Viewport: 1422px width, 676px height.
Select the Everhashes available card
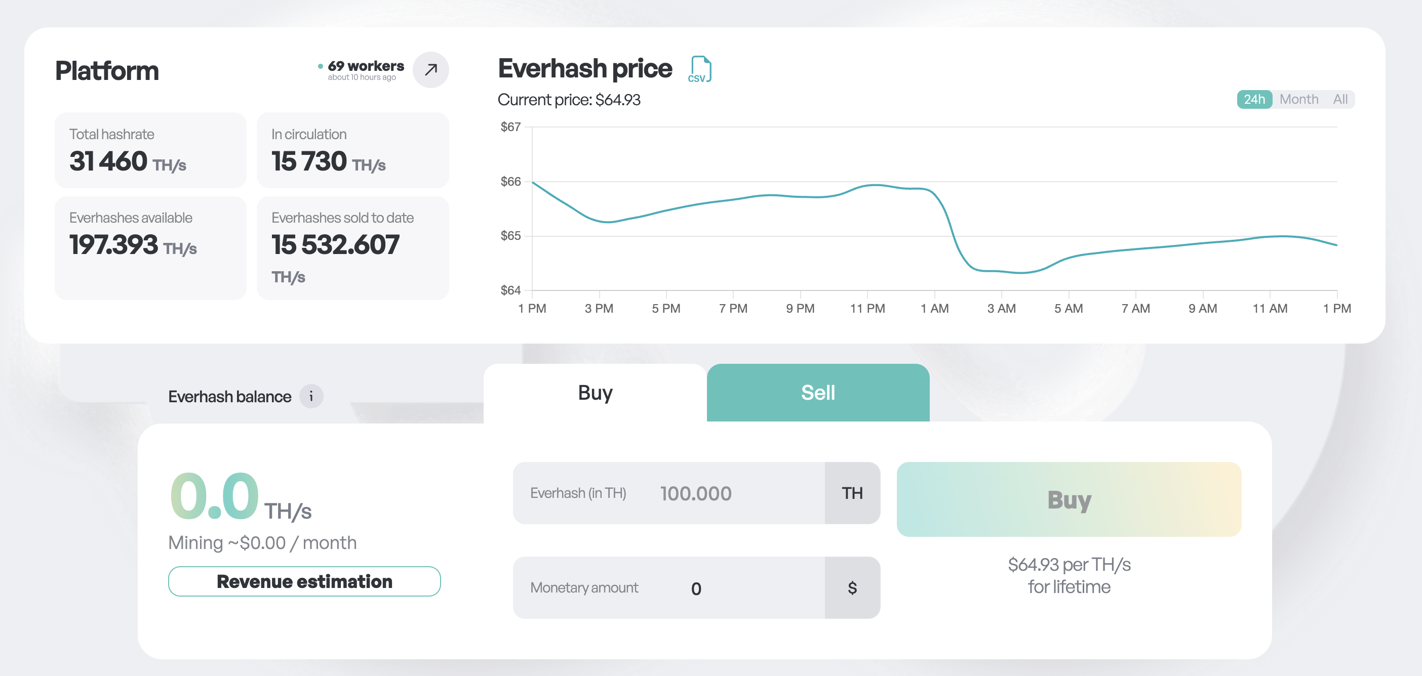coord(150,247)
